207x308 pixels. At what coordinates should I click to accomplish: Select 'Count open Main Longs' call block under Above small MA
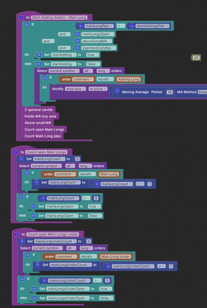tap(44, 130)
